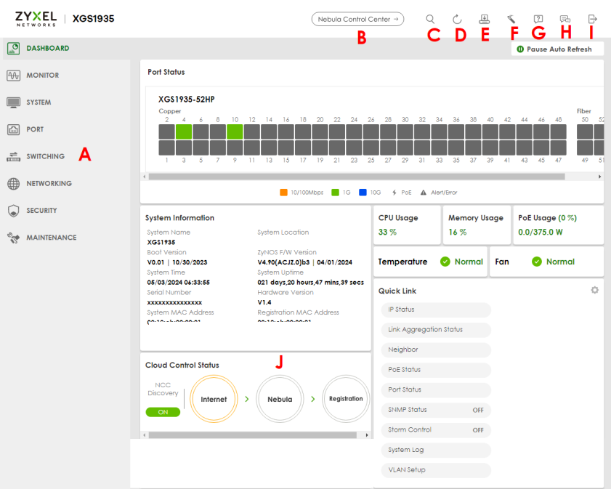The height and width of the screenshot is (489, 611).
Task: Click the Memory Usage value "16 %"
Action: (458, 233)
